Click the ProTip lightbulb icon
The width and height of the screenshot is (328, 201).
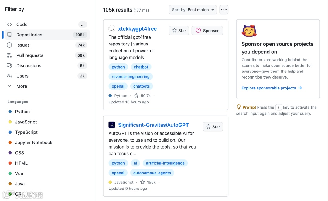pos(239,107)
